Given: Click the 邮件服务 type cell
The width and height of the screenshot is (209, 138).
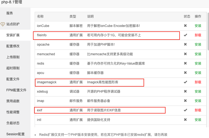Looking at the screenshot, I should click(76, 101).
